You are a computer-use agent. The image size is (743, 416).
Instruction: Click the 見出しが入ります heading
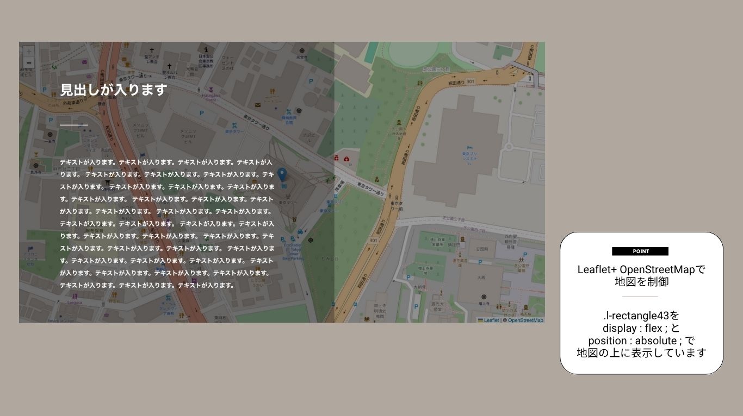[112, 91]
